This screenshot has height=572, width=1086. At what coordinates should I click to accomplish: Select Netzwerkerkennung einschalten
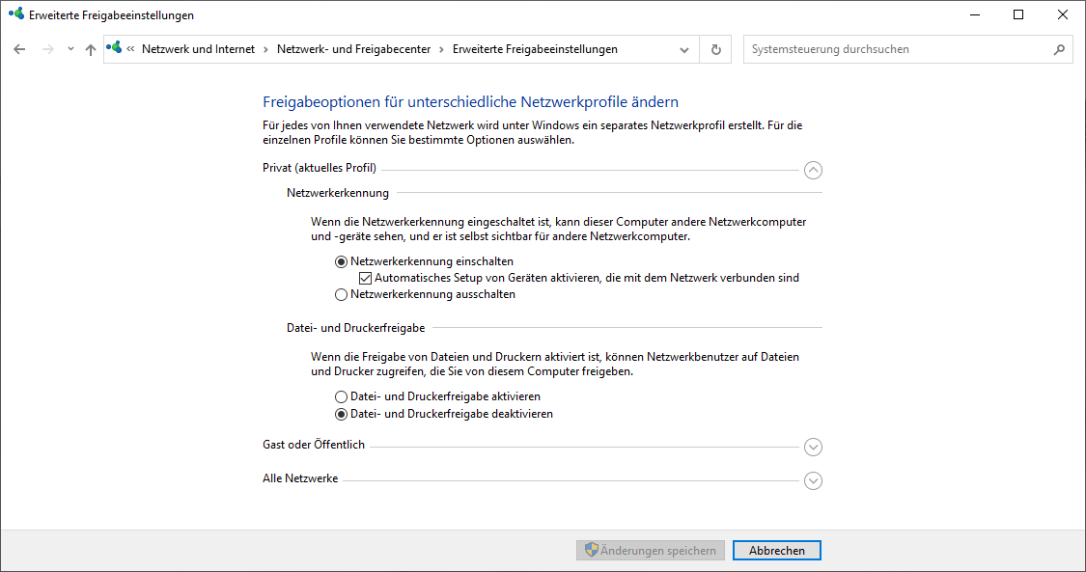(x=426, y=261)
